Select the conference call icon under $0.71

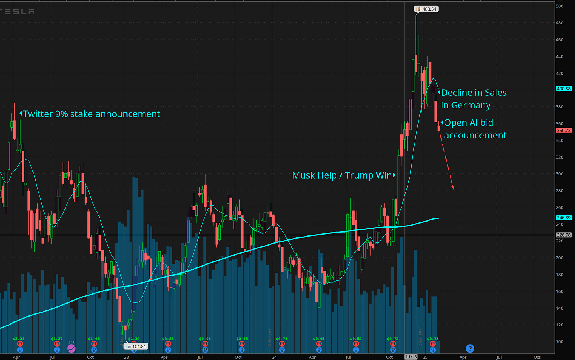(282, 344)
